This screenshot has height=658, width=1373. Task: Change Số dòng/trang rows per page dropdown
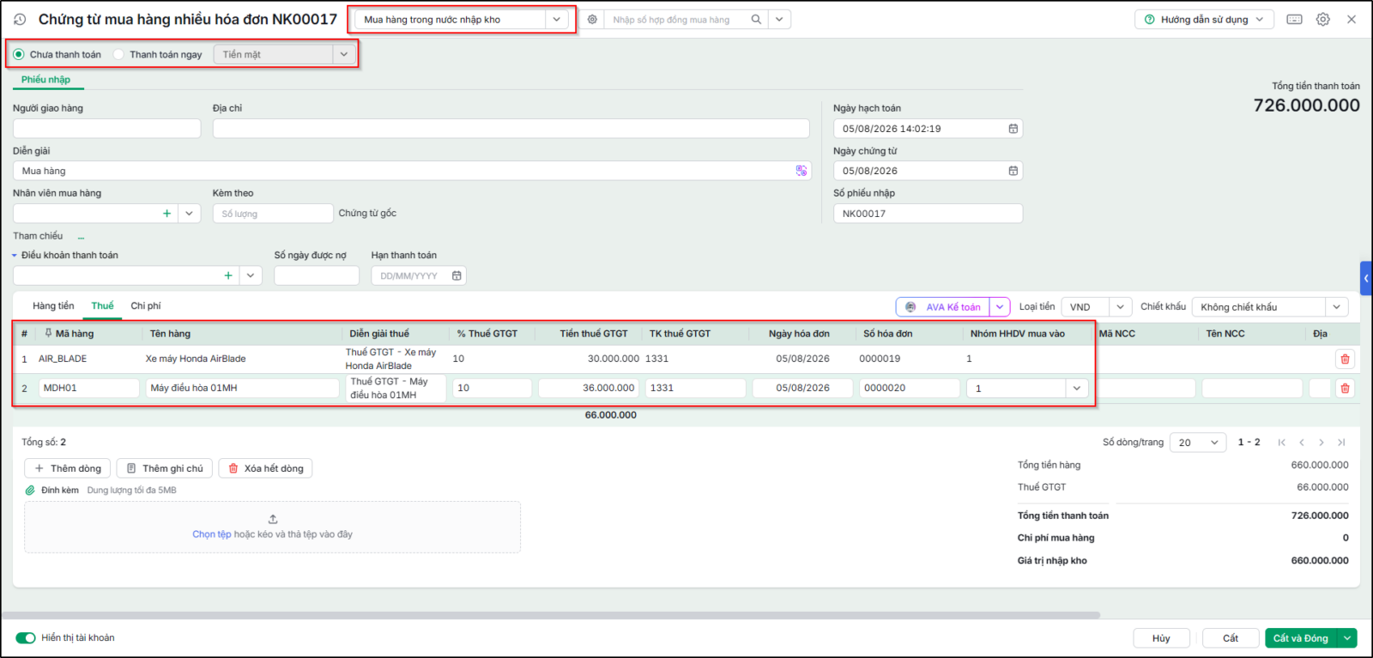point(1198,443)
